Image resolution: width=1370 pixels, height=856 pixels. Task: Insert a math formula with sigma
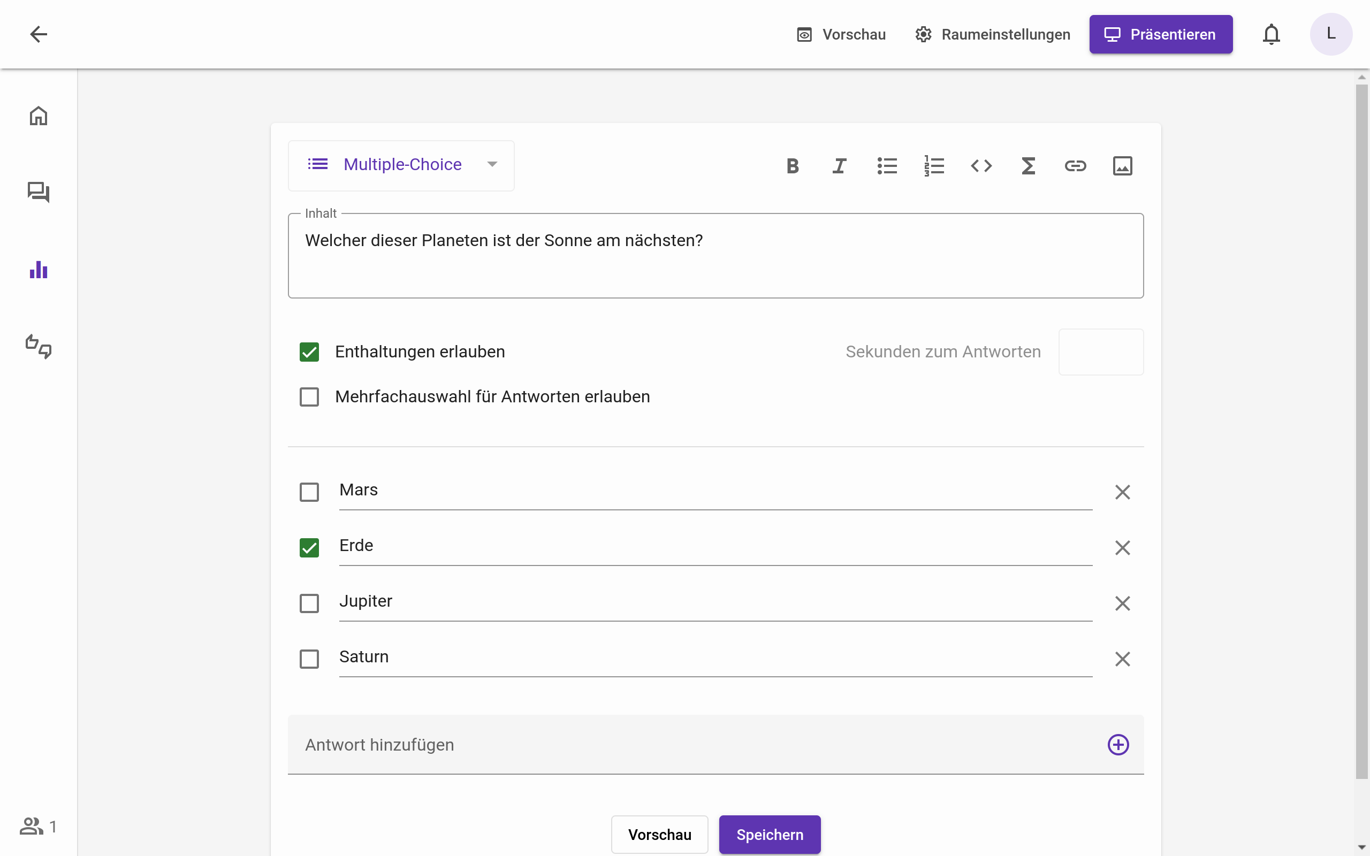[1028, 166]
